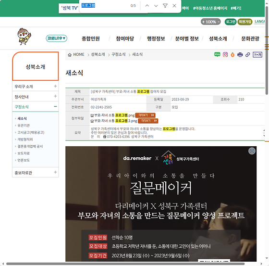This screenshot has width=269, height=266.
Task: Click department value 여성가족과
Action: 98,99
